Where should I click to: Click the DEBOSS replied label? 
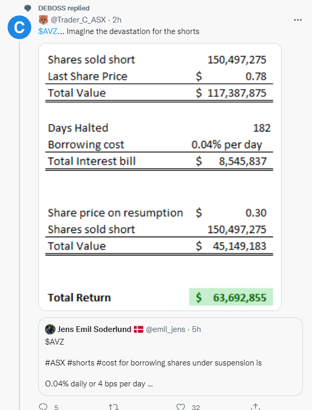(x=64, y=8)
